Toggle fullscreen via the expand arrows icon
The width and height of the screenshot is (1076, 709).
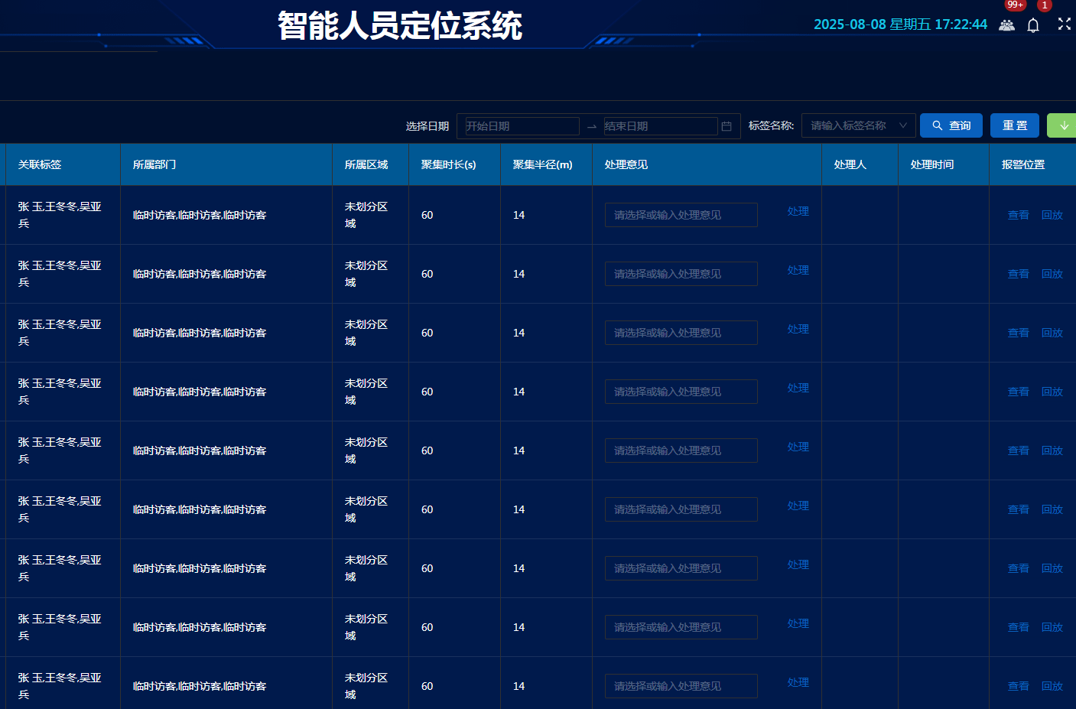coord(1064,24)
